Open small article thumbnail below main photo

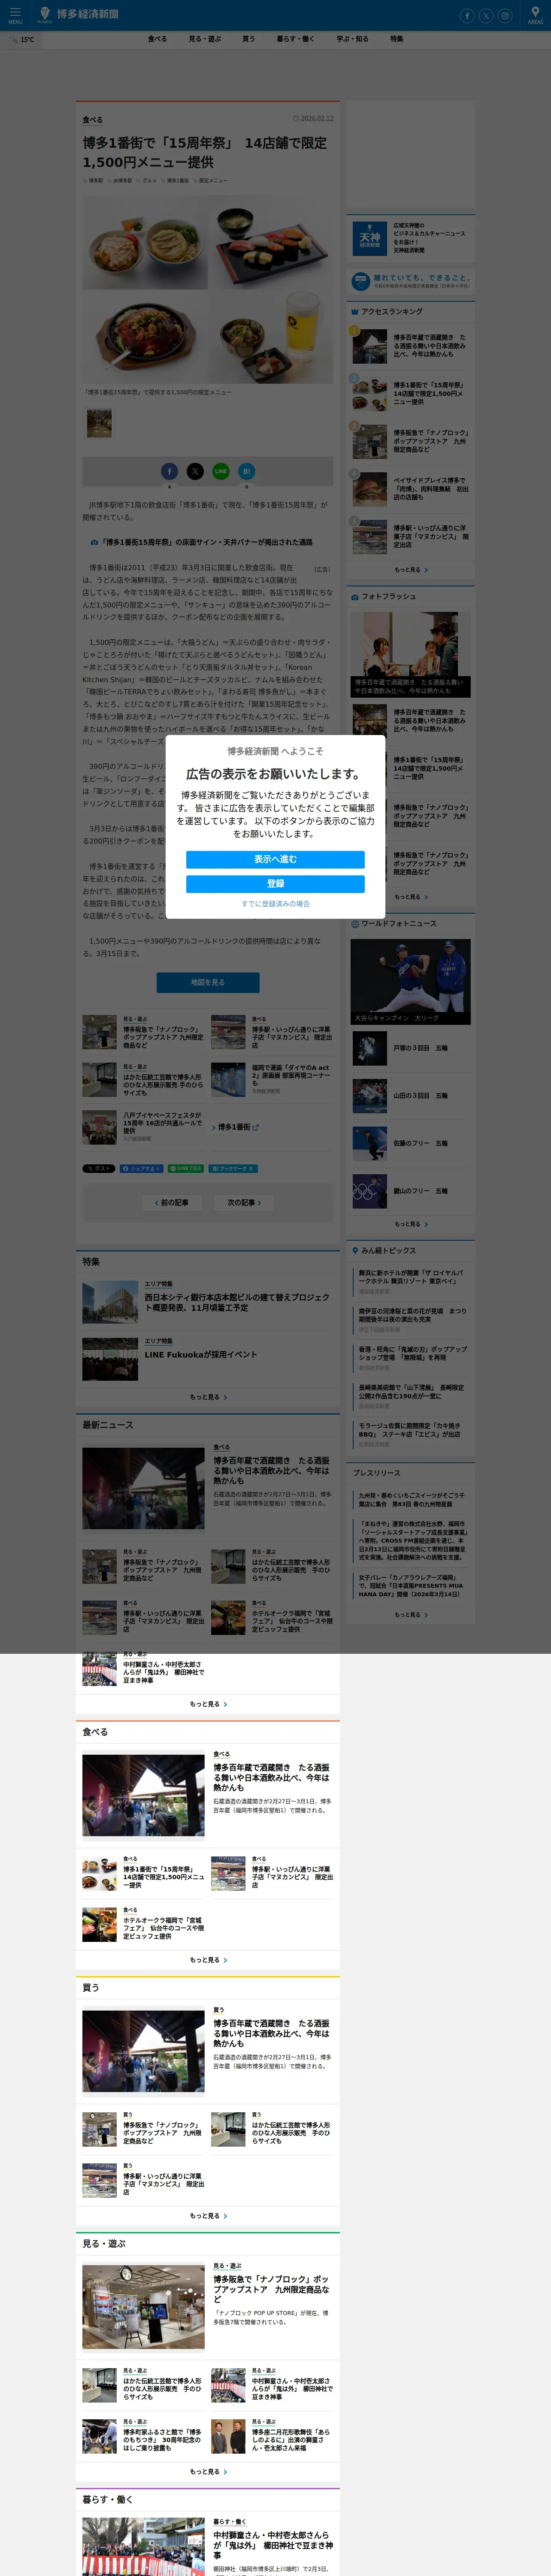(99, 423)
